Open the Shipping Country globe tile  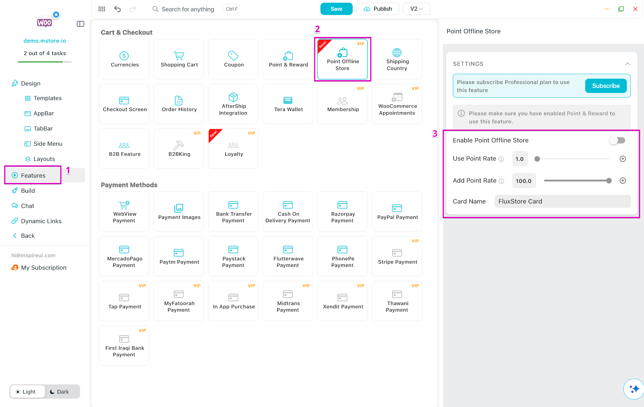(397, 59)
